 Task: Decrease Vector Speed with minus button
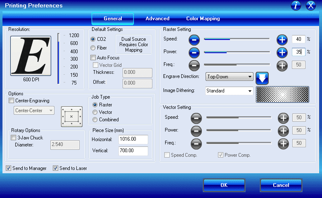[x=196, y=118]
